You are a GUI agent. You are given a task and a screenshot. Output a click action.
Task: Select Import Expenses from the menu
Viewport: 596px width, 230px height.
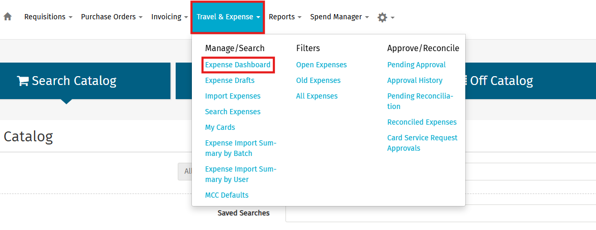point(233,96)
